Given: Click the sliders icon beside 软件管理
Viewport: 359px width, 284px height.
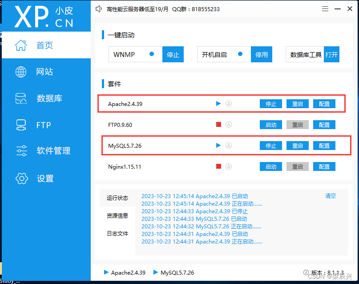Looking at the screenshot, I should tap(21, 151).
